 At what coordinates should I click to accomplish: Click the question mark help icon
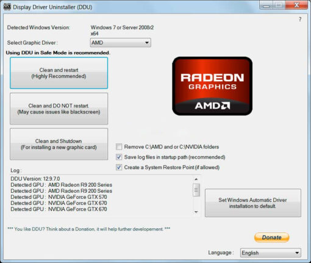[300, 20]
